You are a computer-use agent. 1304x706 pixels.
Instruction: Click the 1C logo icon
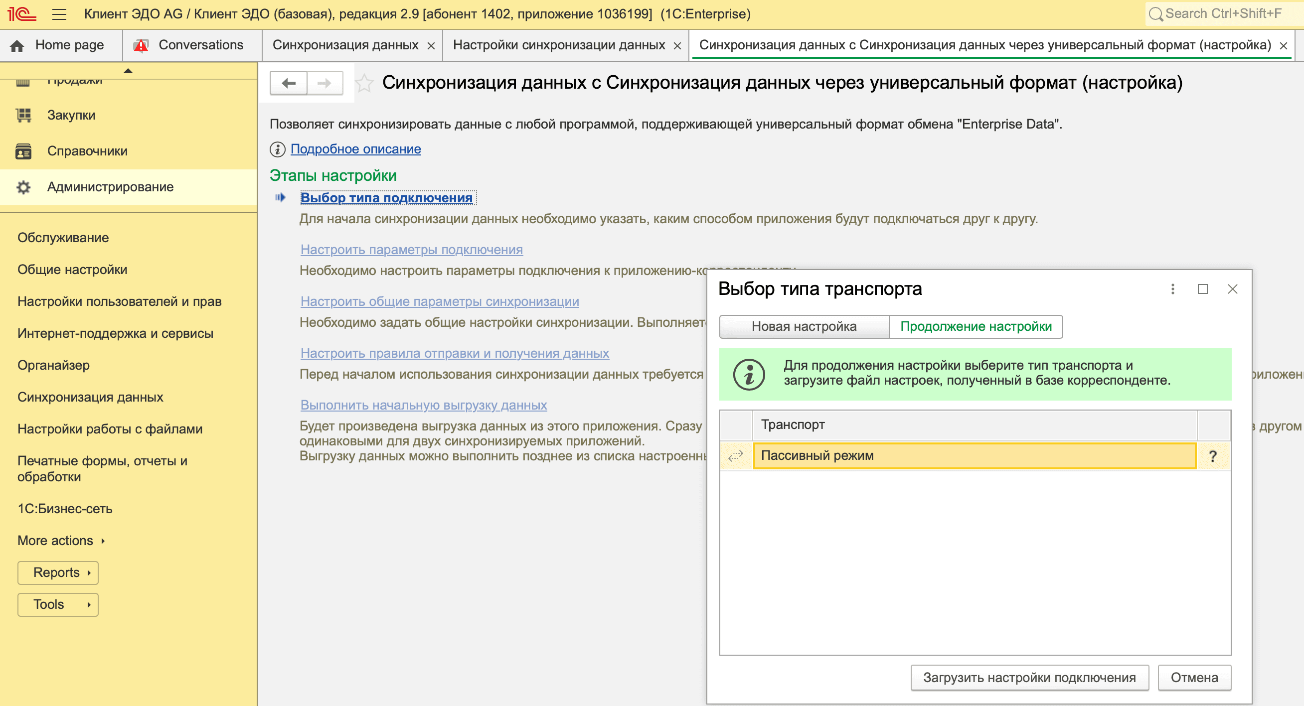[x=21, y=13]
